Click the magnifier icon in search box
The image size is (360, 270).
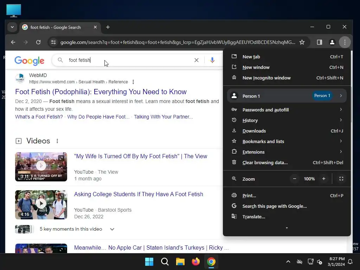click(x=60, y=60)
